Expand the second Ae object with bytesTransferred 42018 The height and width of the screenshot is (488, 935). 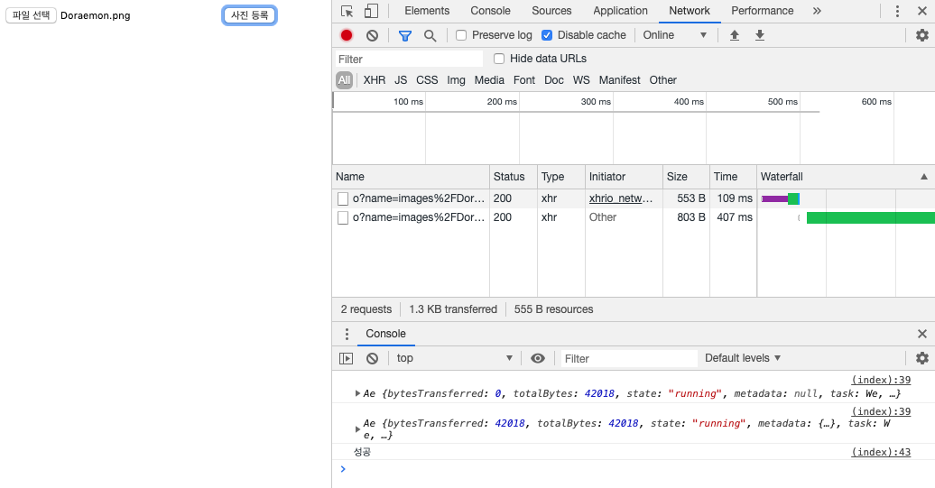pyautogui.click(x=357, y=429)
